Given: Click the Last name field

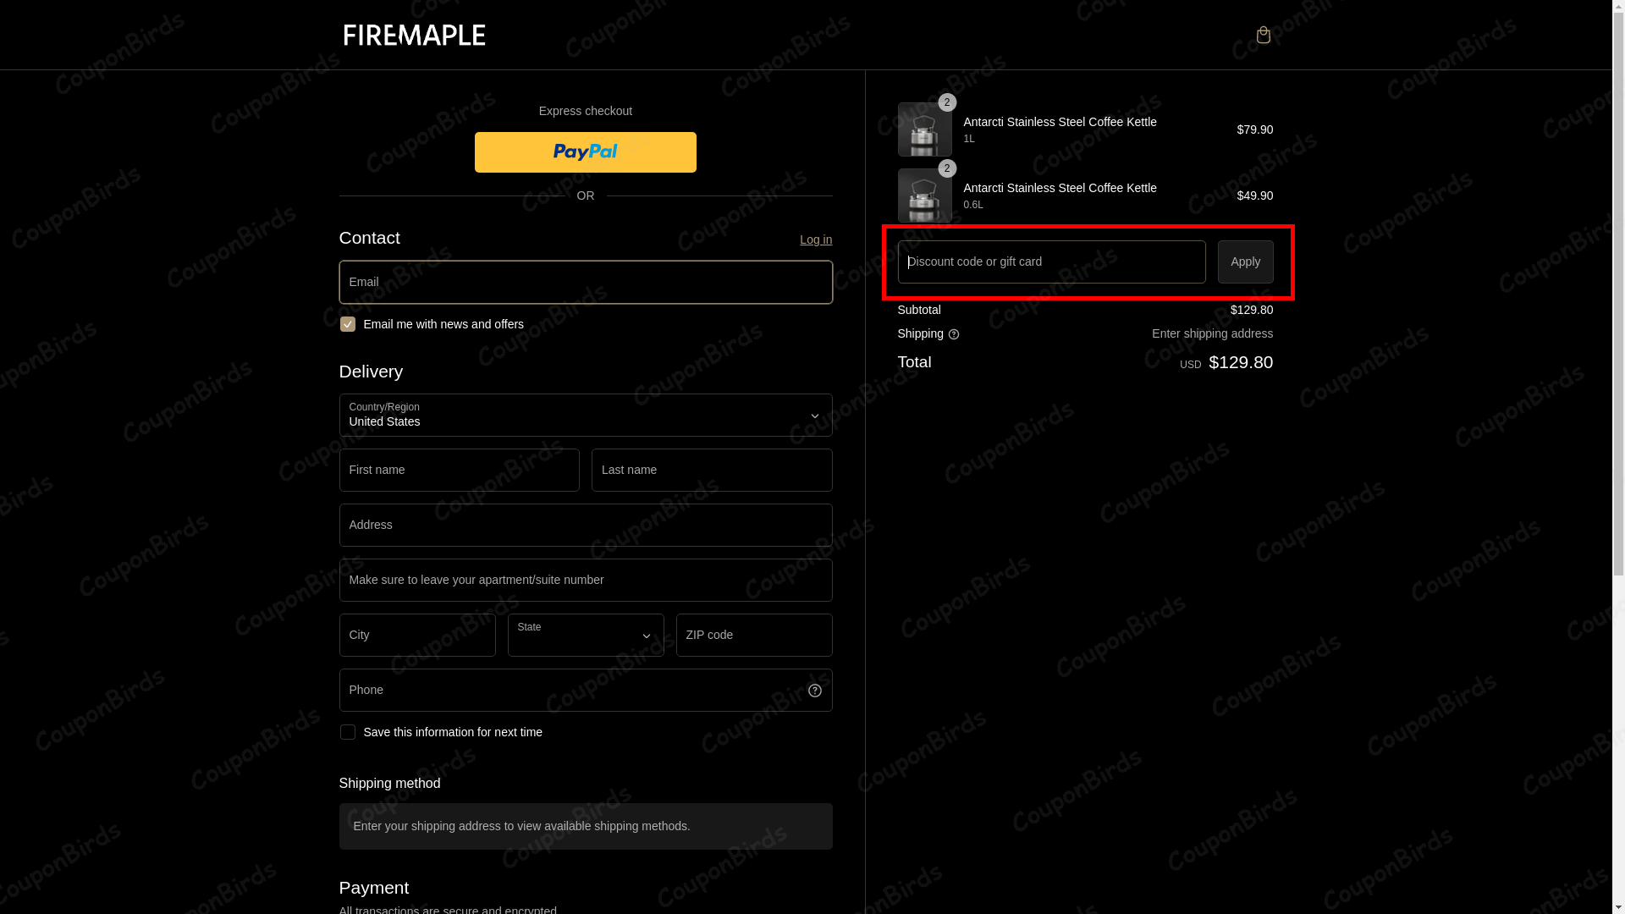Looking at the screenshot, I should 712,470.
